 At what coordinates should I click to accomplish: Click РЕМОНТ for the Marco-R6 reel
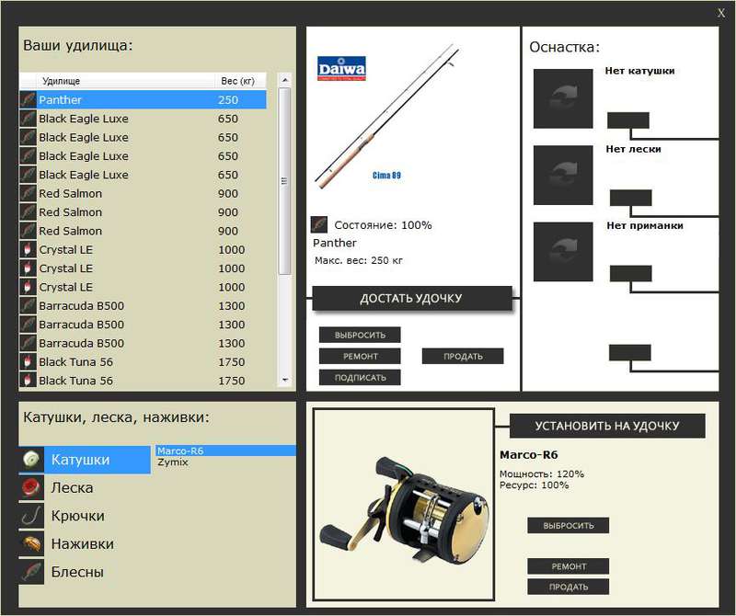[x=569, y=566]
